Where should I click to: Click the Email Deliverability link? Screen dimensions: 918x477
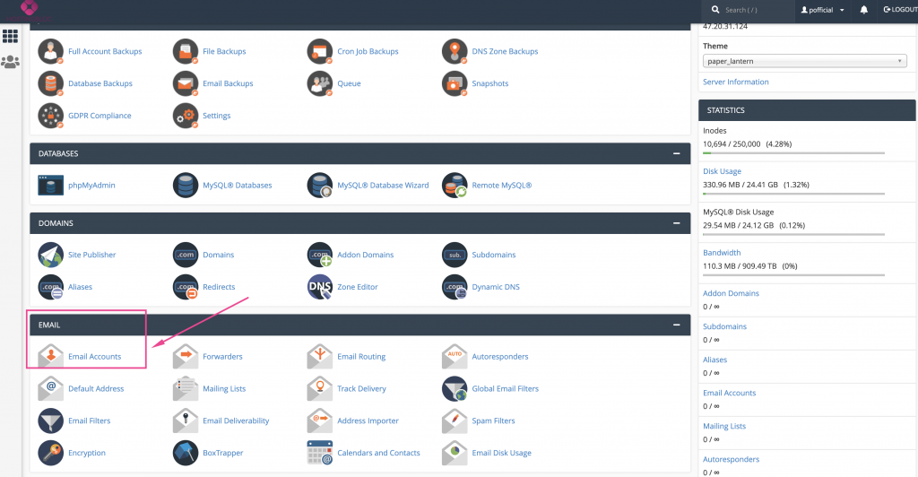click(x=236, y=421)
